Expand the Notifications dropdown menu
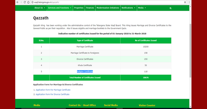The image size is (207, 109). coord(129,8)
